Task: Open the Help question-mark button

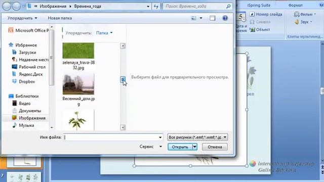Action: pos(225,18)
